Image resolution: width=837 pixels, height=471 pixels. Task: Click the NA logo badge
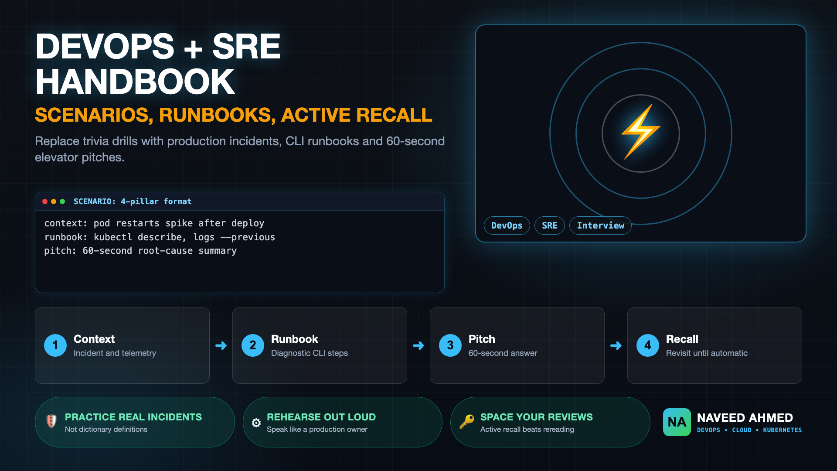[x=677, y=422]
